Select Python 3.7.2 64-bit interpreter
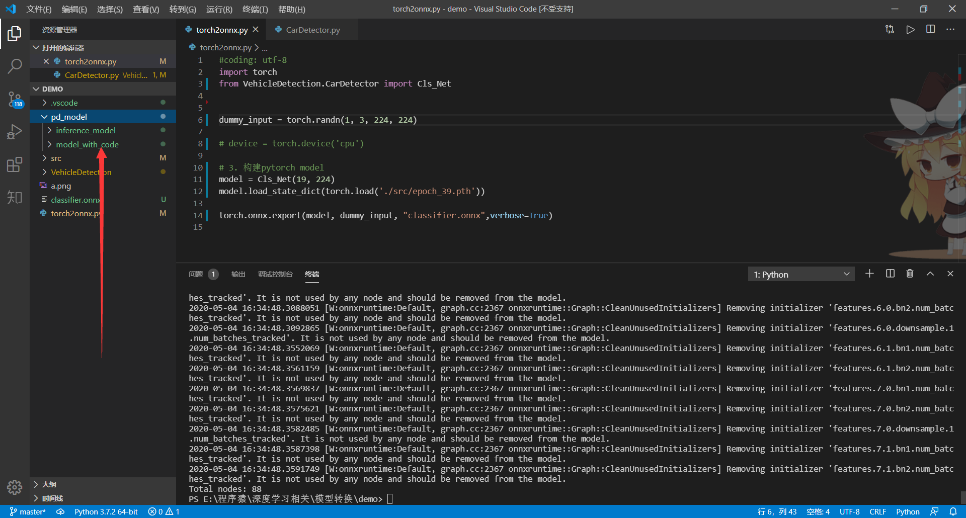This screenshot has width=966, height=518. point(106,511)
